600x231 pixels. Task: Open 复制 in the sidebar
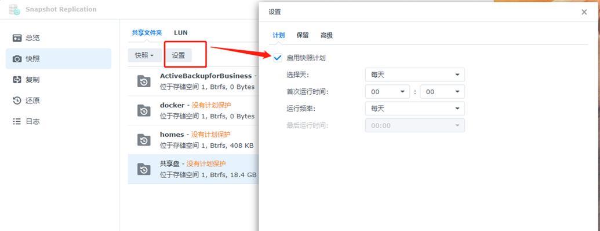[59, 80]
